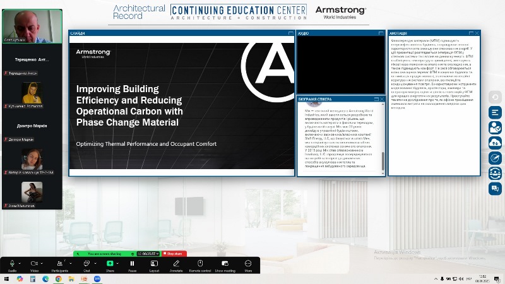Expand video options arrow next to Video
Screen dimensions: 505x284
[42, 263]
